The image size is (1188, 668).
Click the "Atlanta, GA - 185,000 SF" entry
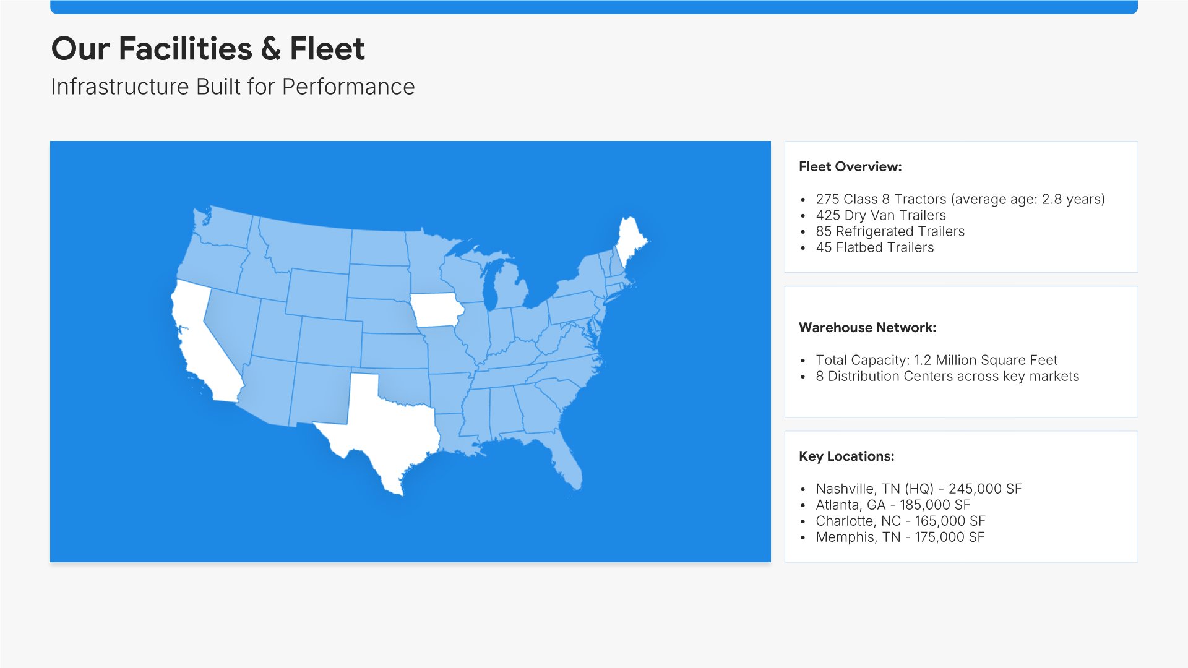[892, 505]
